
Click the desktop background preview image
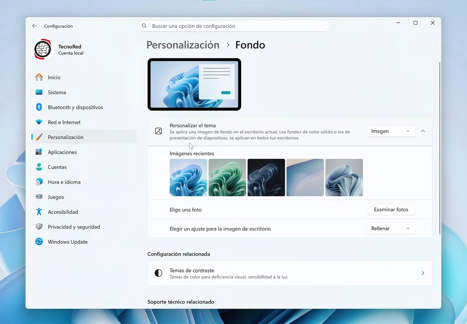point(194,85)
